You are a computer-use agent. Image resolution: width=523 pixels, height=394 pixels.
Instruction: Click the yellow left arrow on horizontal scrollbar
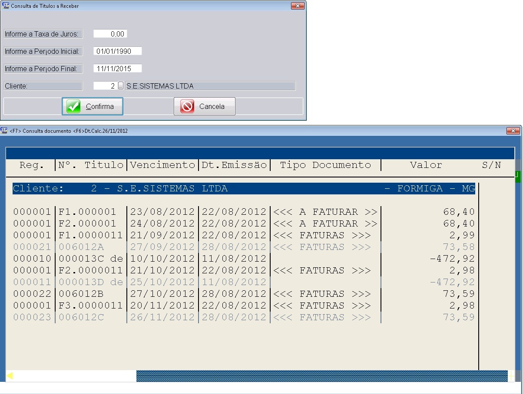[x=10, y=376]
